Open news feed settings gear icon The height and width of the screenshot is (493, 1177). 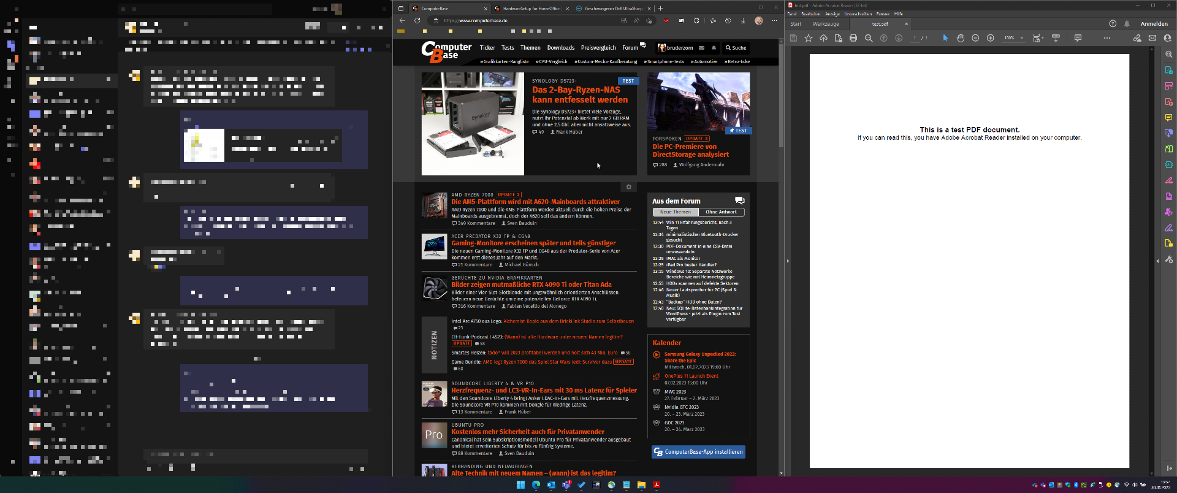coord(628,187)
